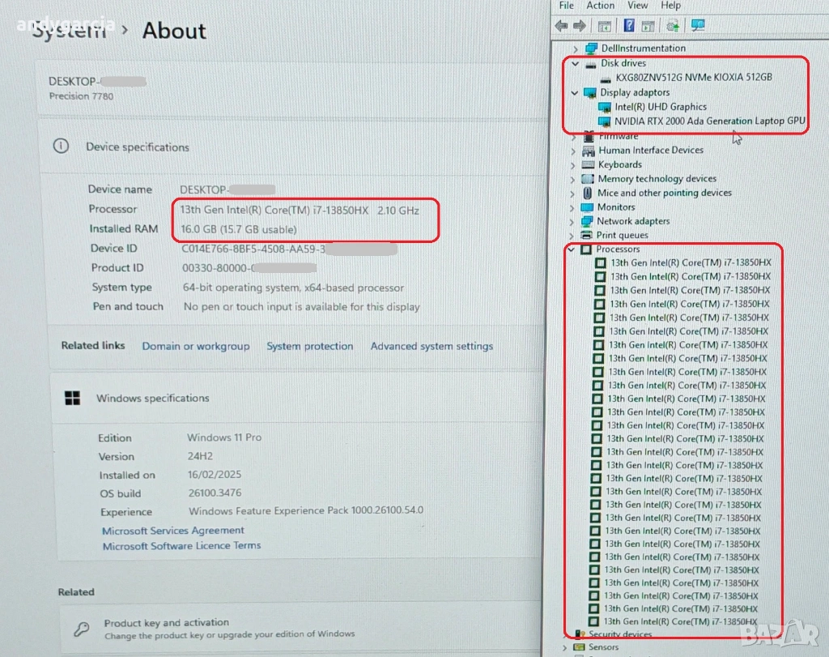Screen dimensions: 829x657
Task: Click Scan for hardware changes monitor icon
Action: (698, 26)
